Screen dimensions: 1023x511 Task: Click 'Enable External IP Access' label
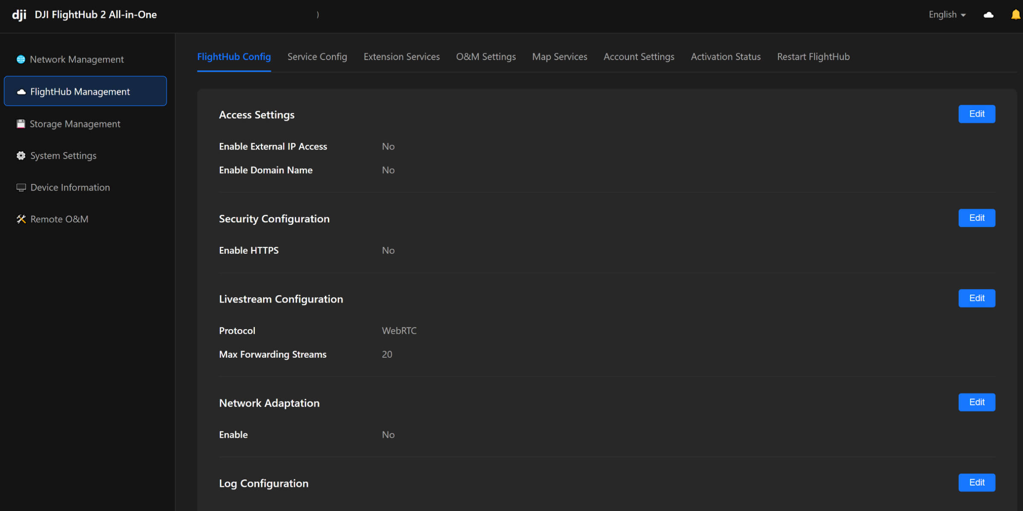(273, 146)
